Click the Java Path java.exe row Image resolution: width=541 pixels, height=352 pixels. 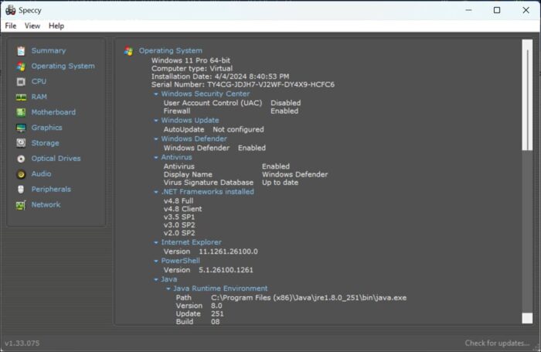point(291,298)
